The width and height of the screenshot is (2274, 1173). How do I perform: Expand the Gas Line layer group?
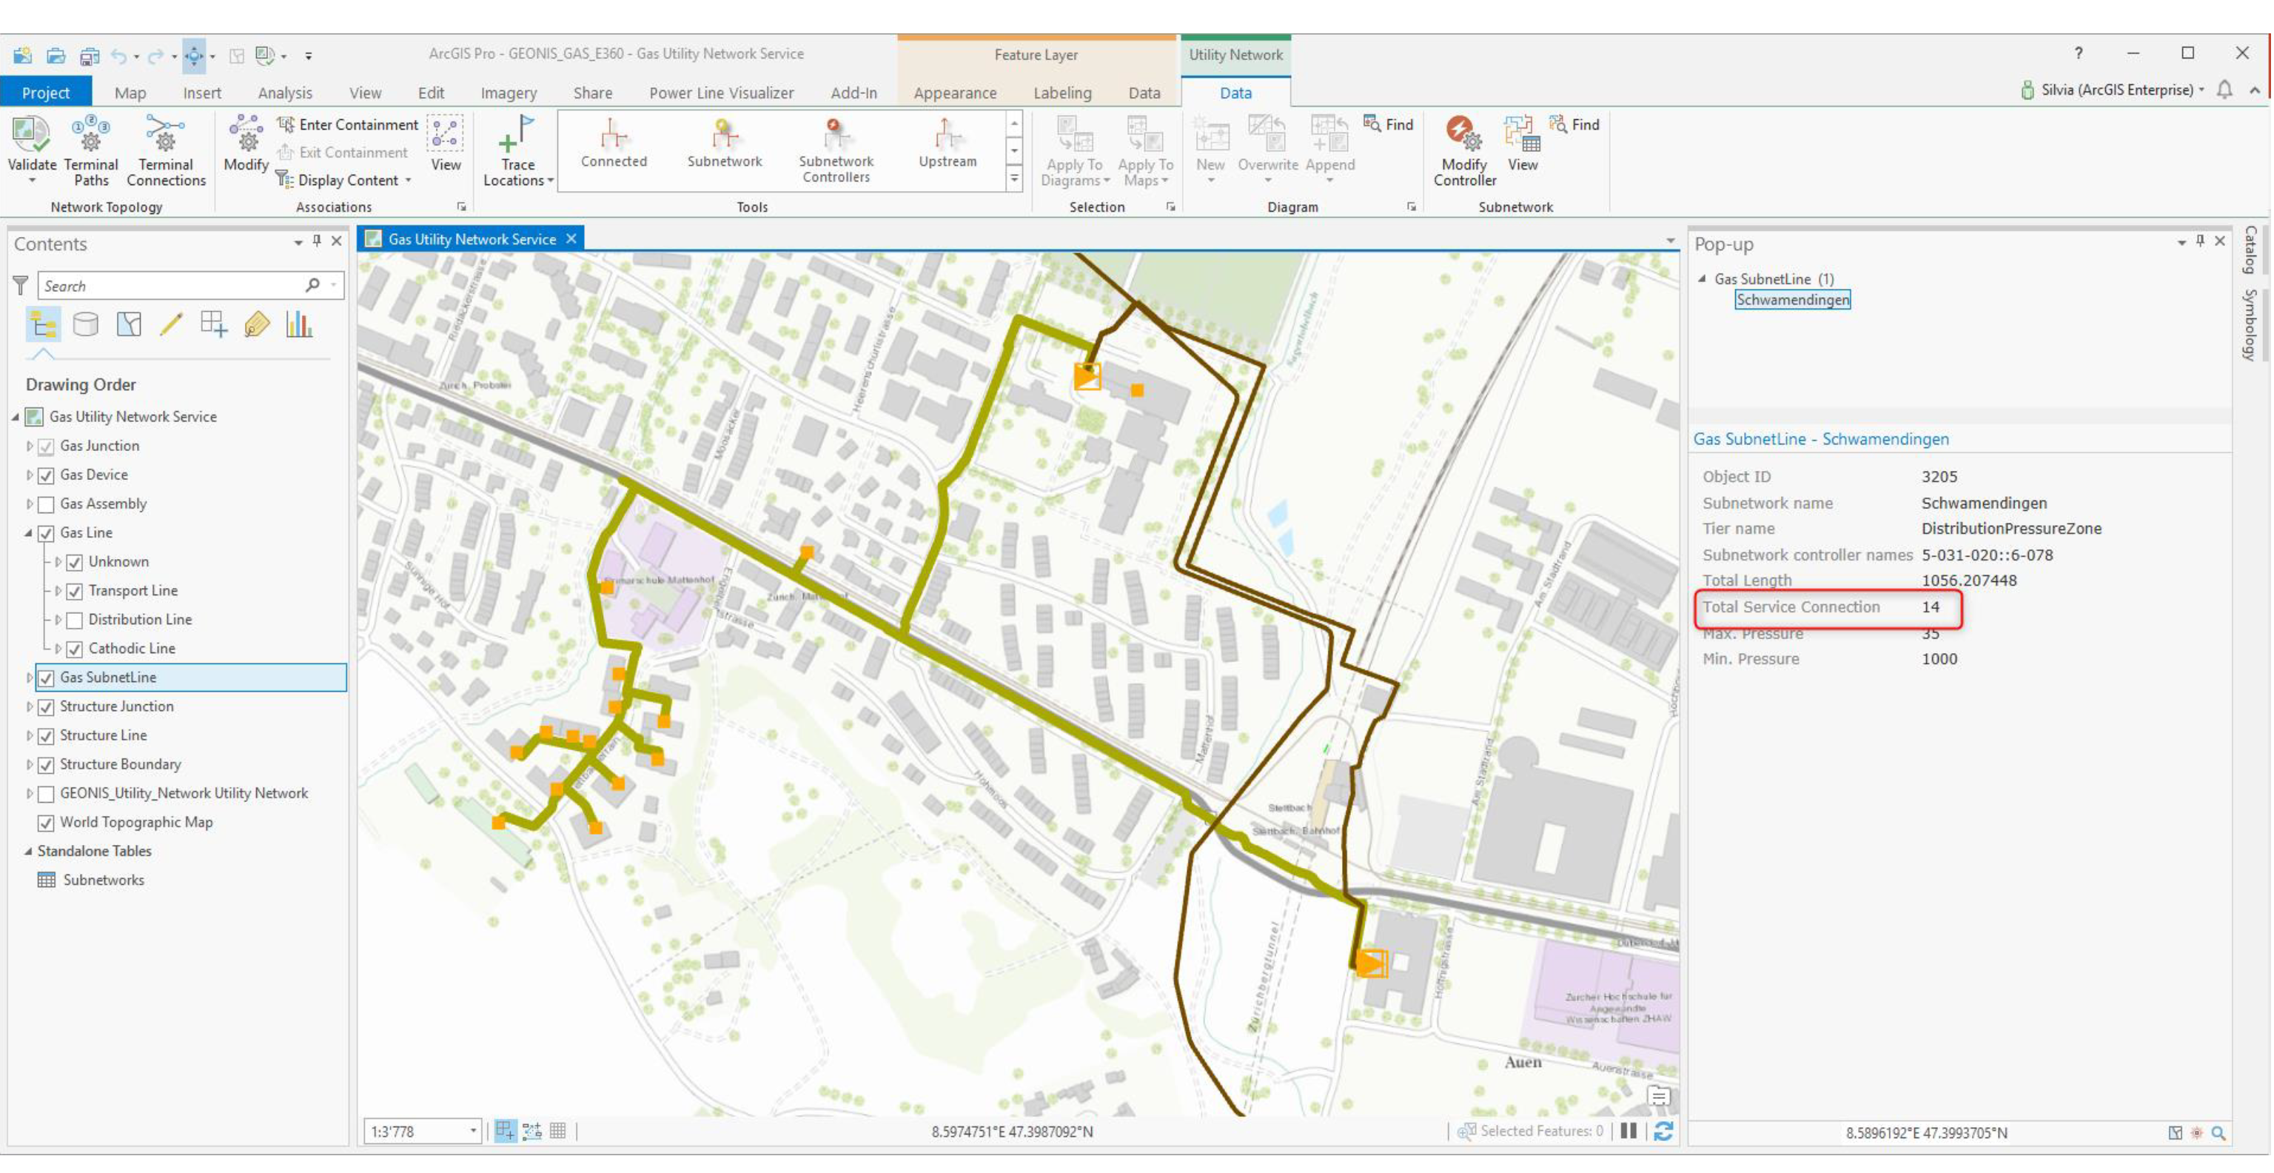coord(31,532)
